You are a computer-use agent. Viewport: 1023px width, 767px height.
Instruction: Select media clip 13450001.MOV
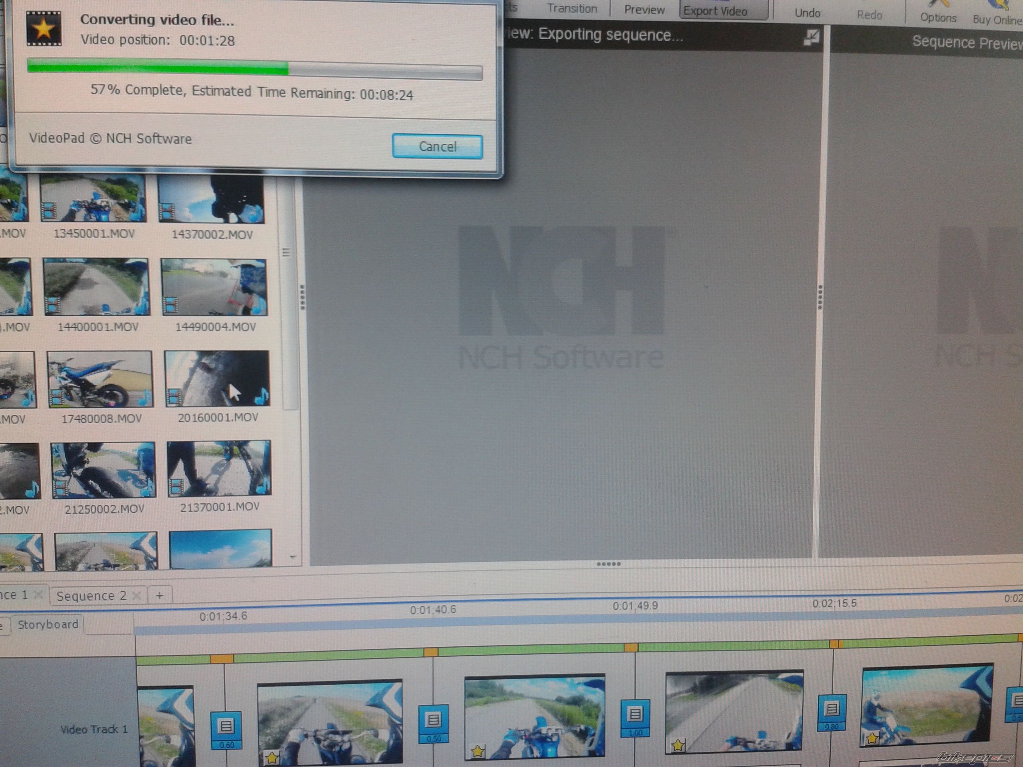click(x=94, y=207)
